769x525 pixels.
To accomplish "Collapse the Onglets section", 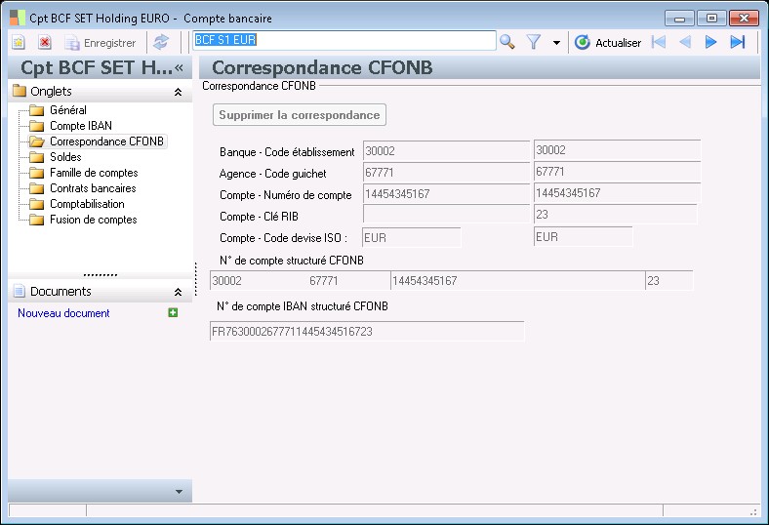I will click(x=178, y=92).
